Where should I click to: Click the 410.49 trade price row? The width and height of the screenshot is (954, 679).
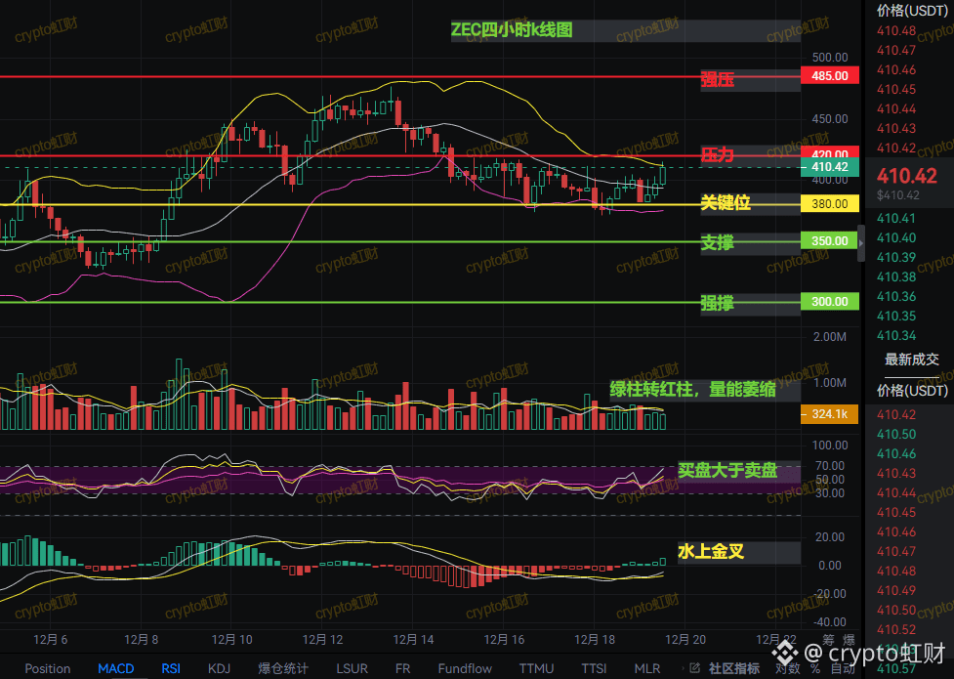coord(896,590)
